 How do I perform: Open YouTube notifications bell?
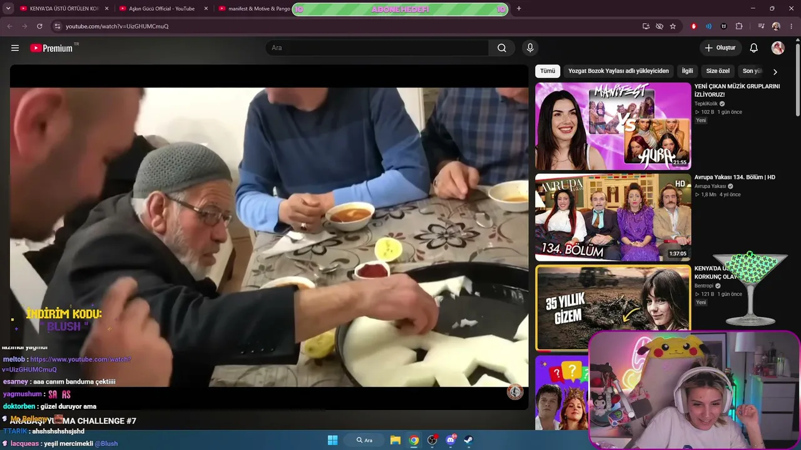point(754,48)
